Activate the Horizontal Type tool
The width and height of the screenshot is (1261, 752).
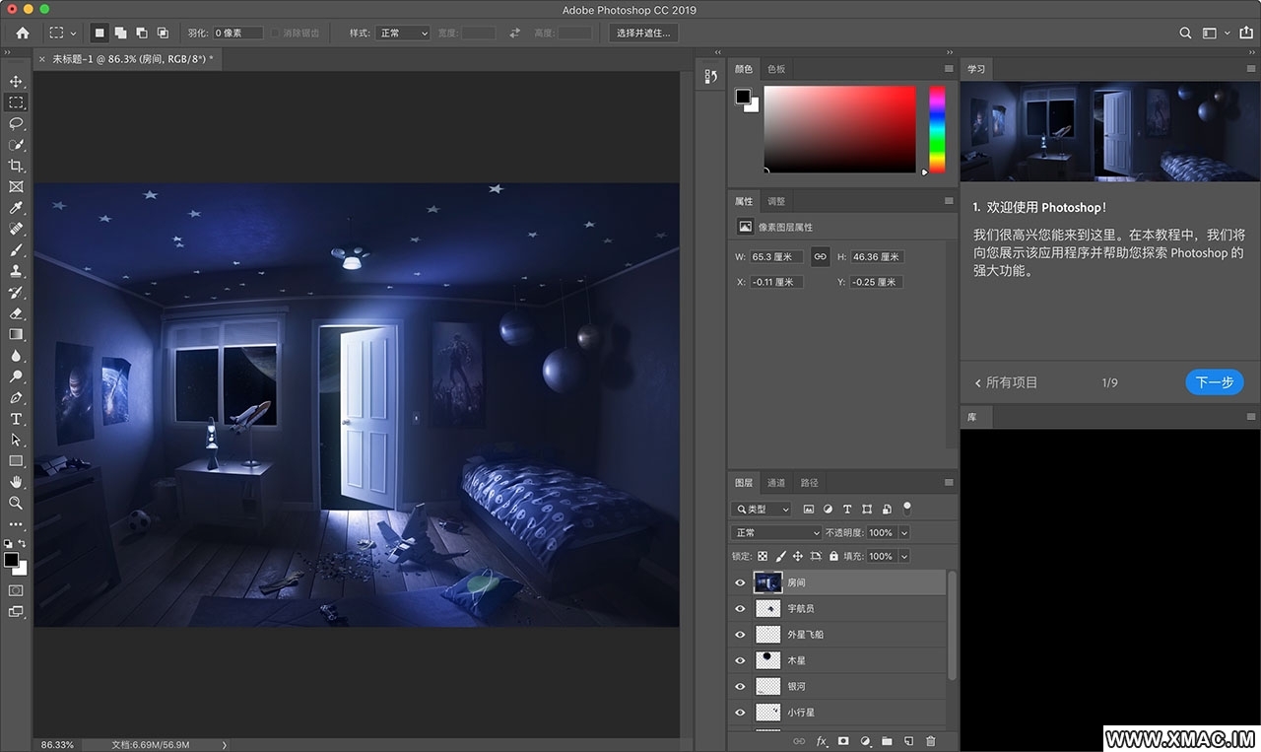(x=16, y=419)
